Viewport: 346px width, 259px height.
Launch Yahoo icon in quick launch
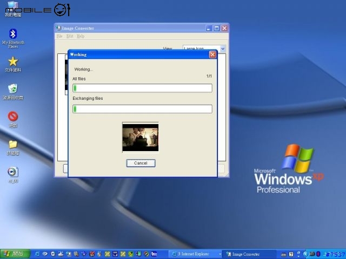[x=154, y=254]
